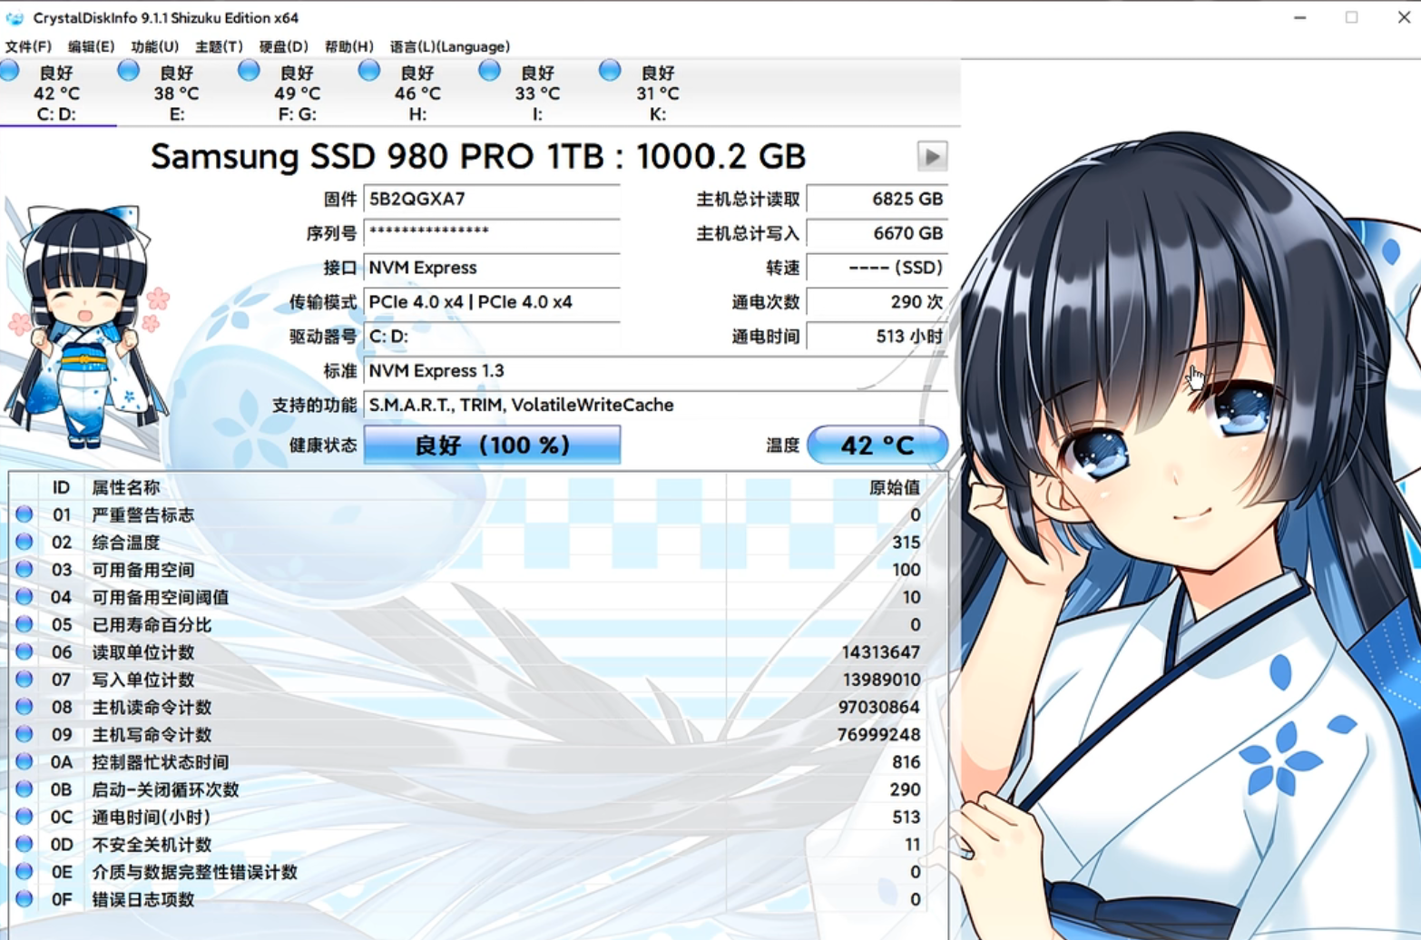Click the masked 序列号 serial number field
Screen dimensions: 1421x940
pos(491,233)
